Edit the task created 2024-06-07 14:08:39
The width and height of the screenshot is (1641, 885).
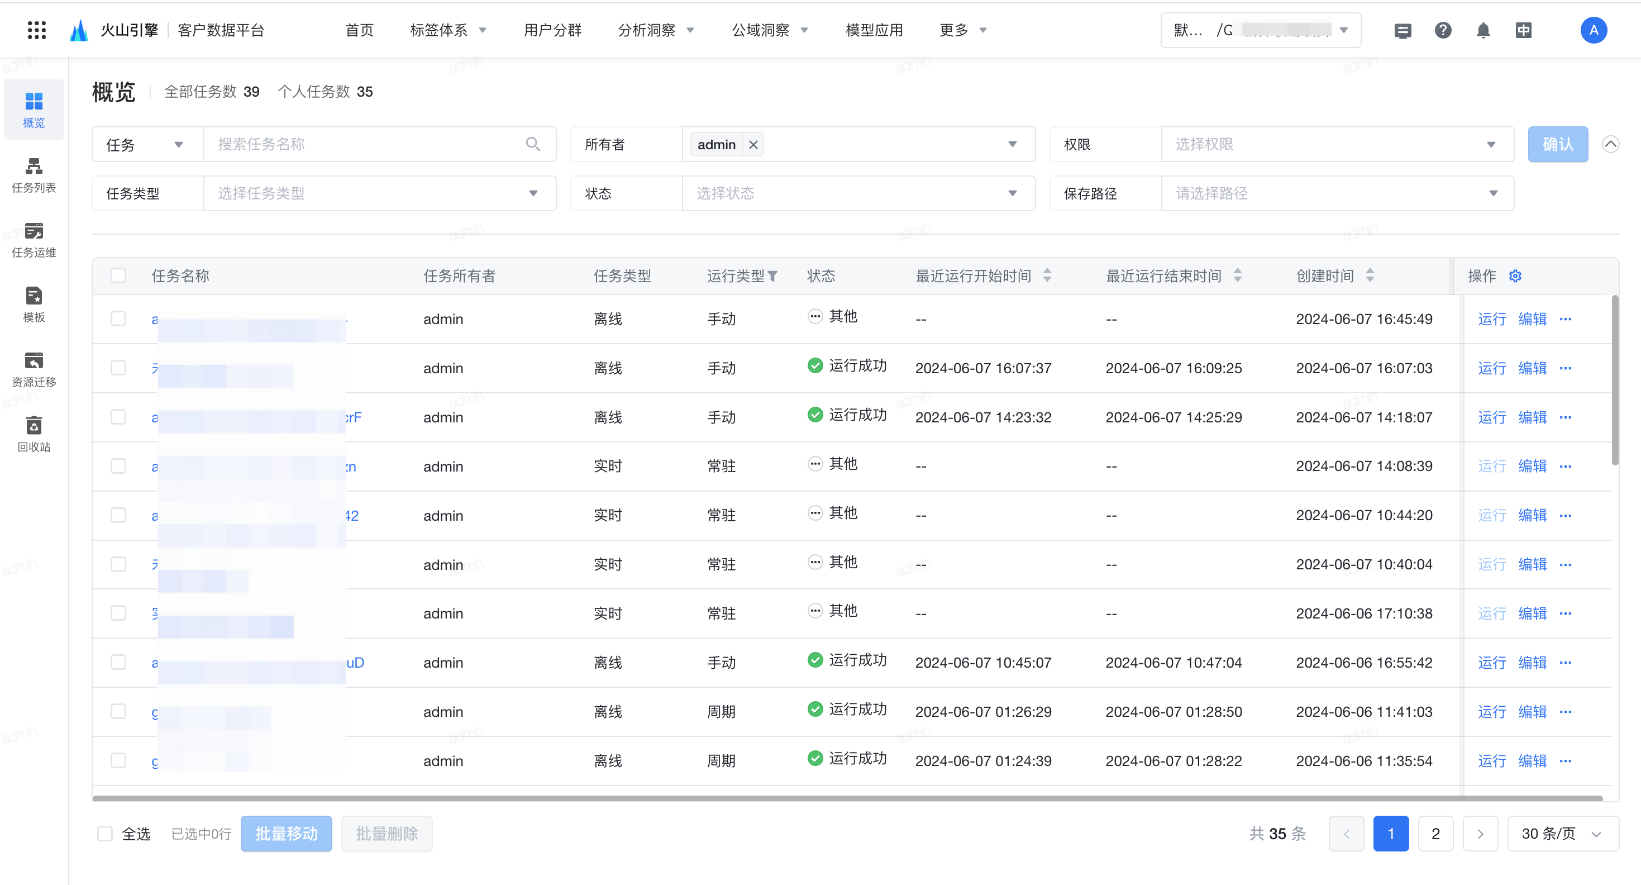[x=1532, y=466]
